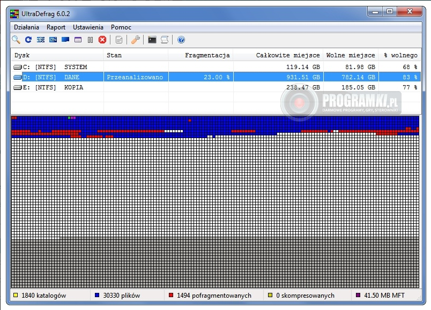Click the 41.50 MB MFT status text
Screen dimensions: 431x310
tap(384, 296)
